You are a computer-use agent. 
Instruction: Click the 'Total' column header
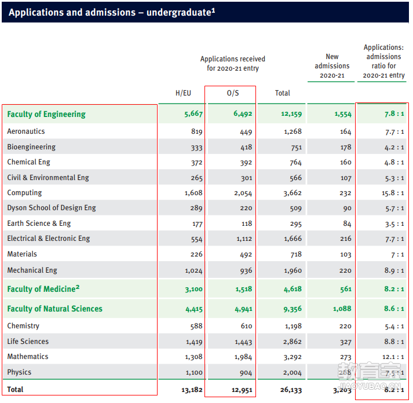282,93
